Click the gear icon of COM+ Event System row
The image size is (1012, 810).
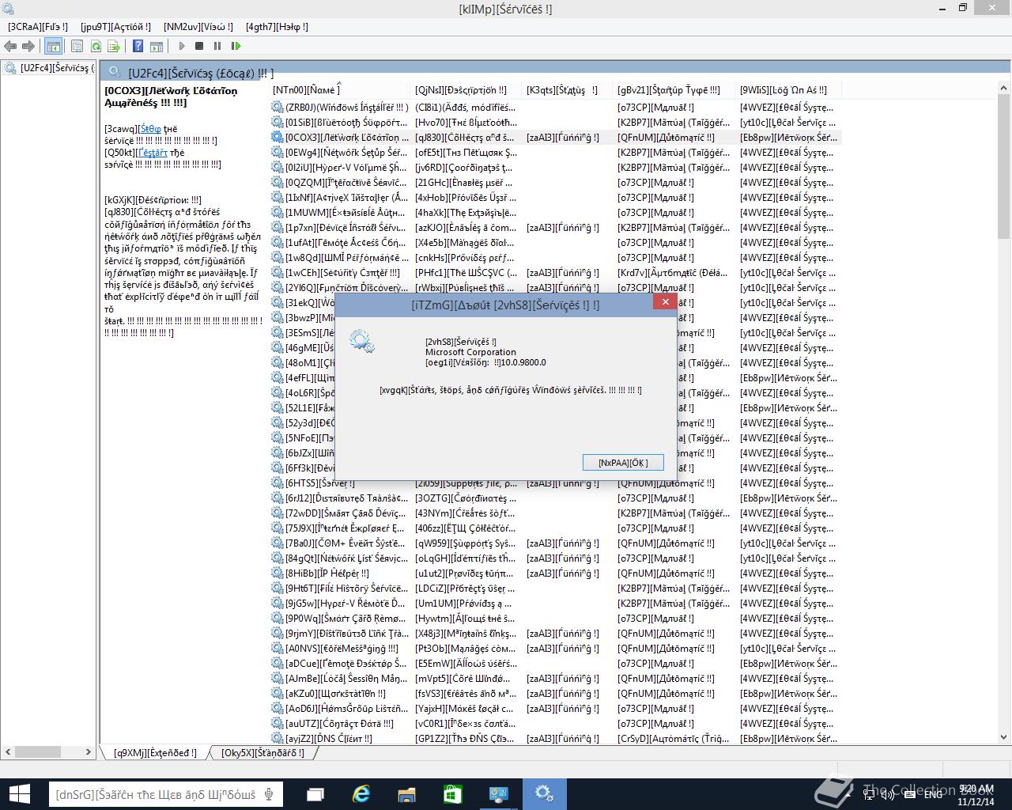(277, 543)
